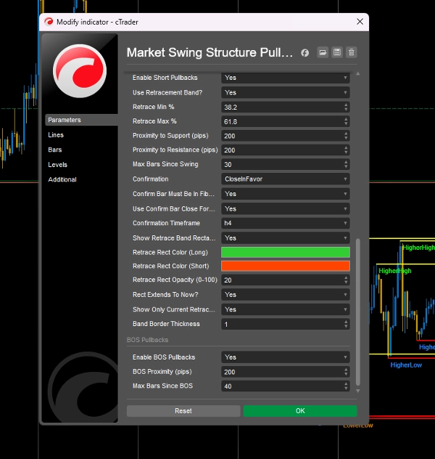Open Show Retrace Band Rectangle dropdown

coord(286,238)
